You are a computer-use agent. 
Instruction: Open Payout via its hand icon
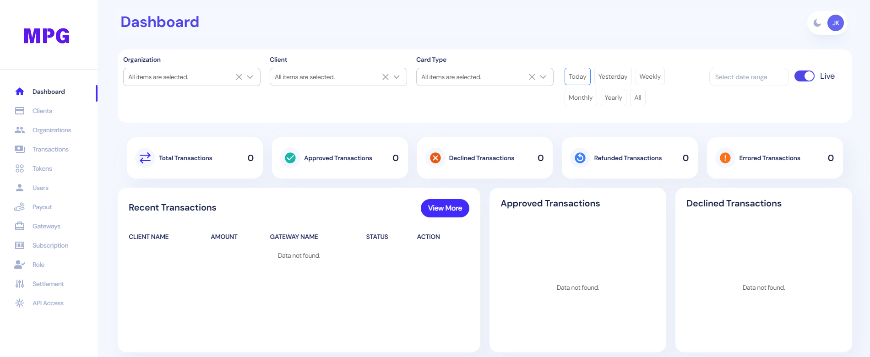tap(20, 207)
